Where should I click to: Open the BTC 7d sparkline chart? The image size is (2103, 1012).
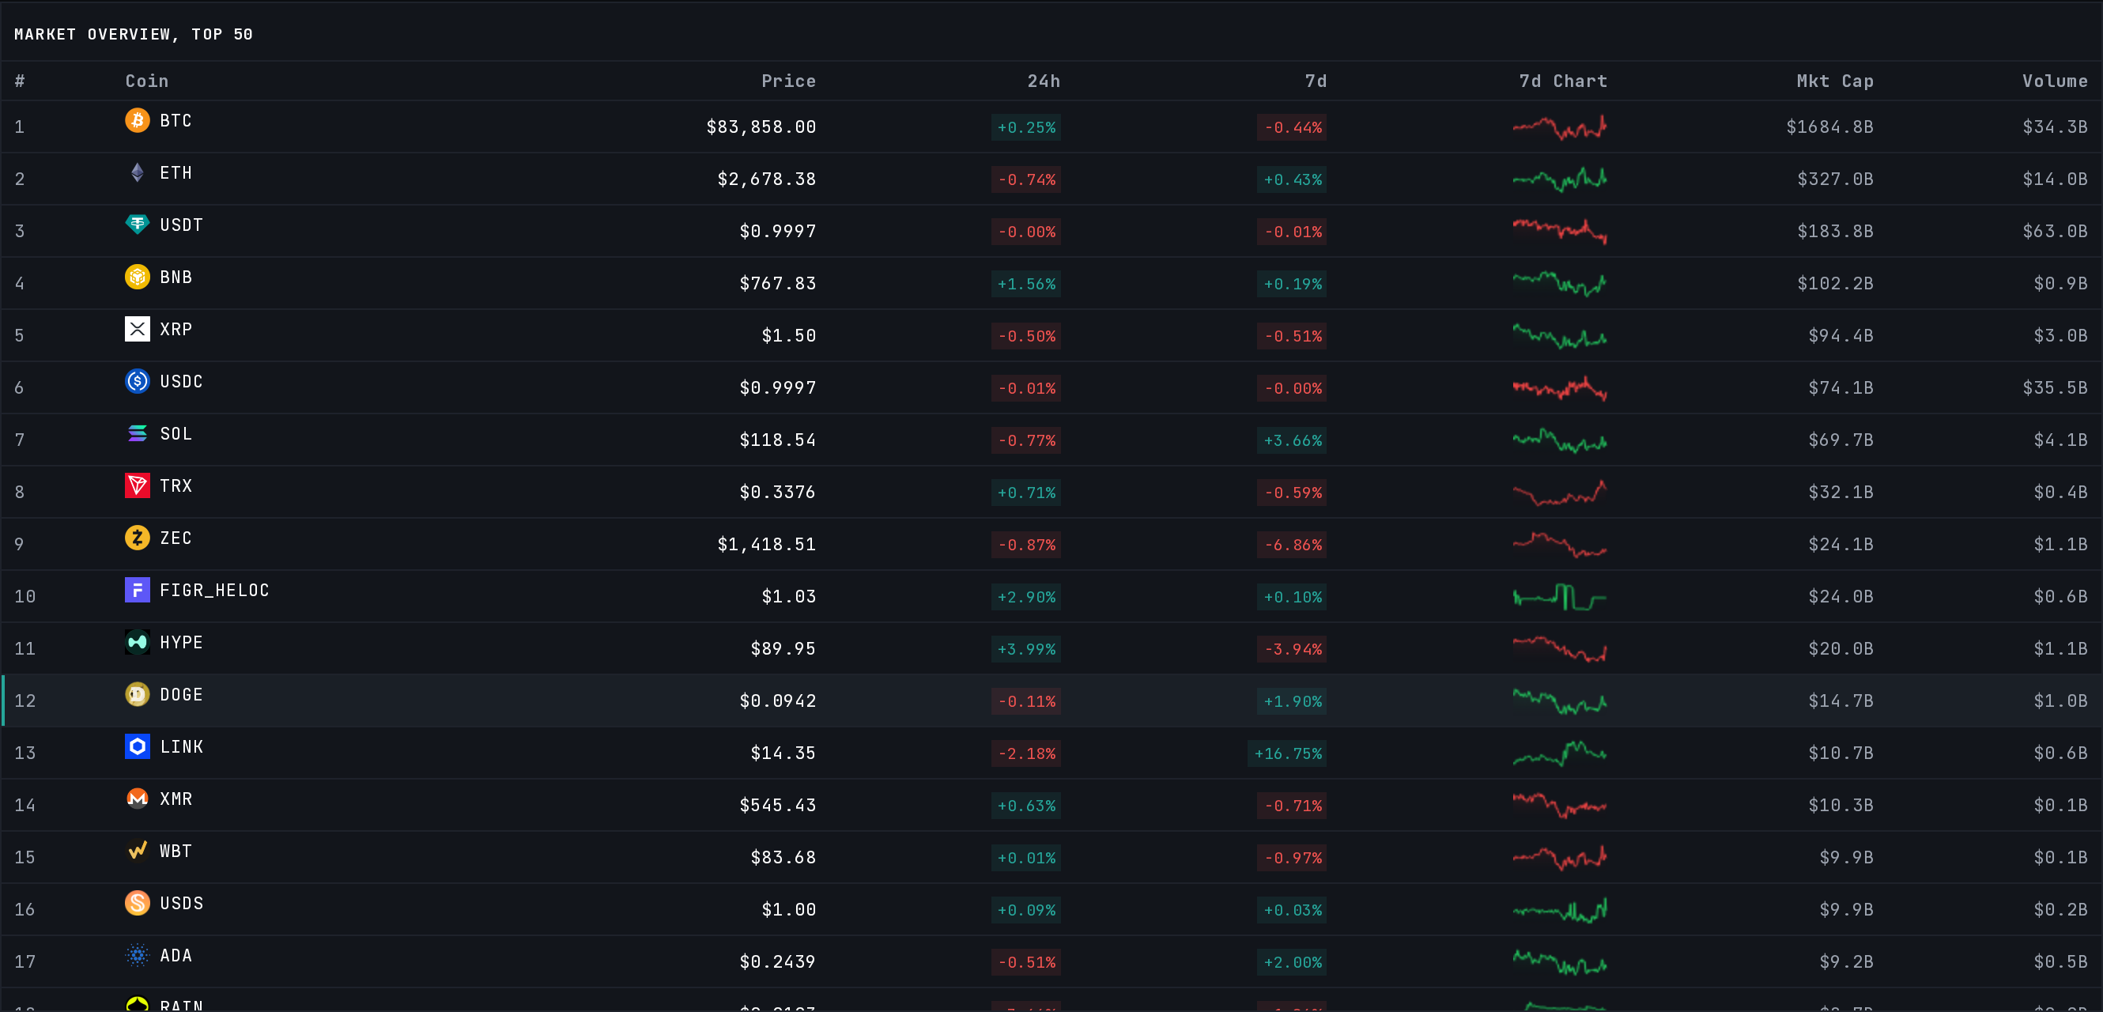coord(1559,127)
